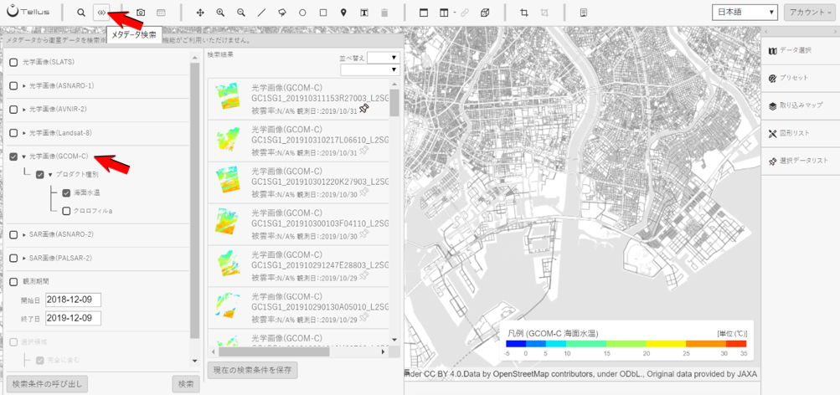This screenshot has width=840, height=395.
Task: Click the zoom out magnifier icon
Action: [241, 13]
